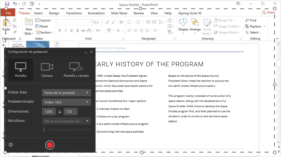
Task: Cut selection to clipboard
Action: [15, 20]
